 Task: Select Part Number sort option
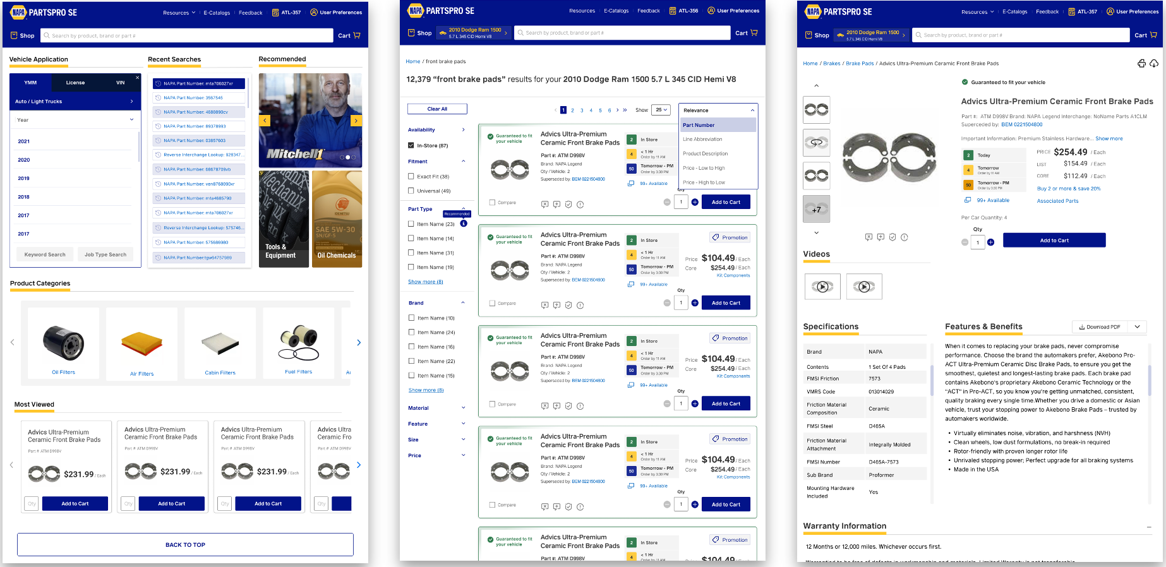(718, 125)
